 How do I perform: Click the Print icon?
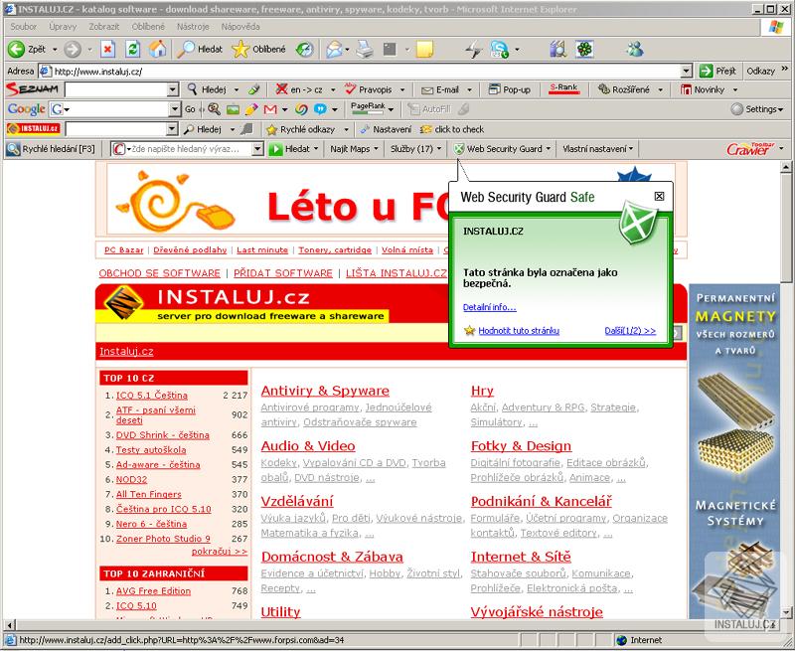point(364,49)
